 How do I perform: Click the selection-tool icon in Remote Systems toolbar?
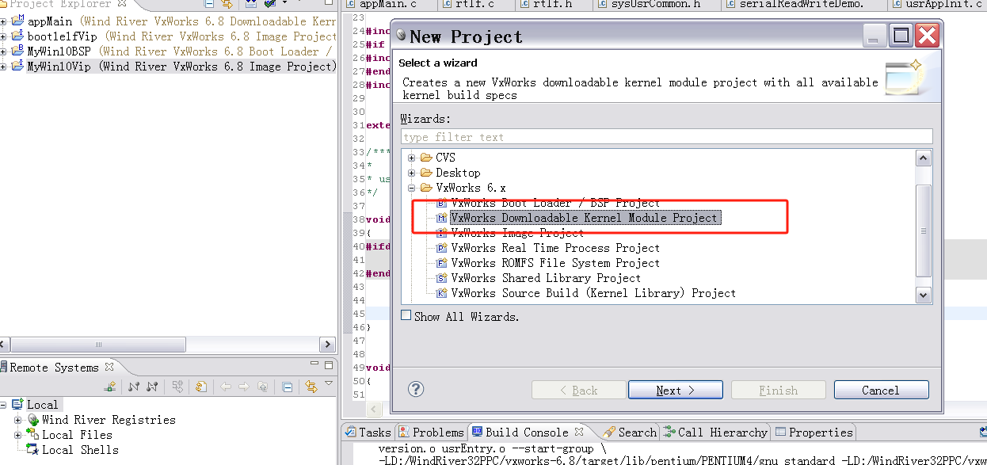178,387
